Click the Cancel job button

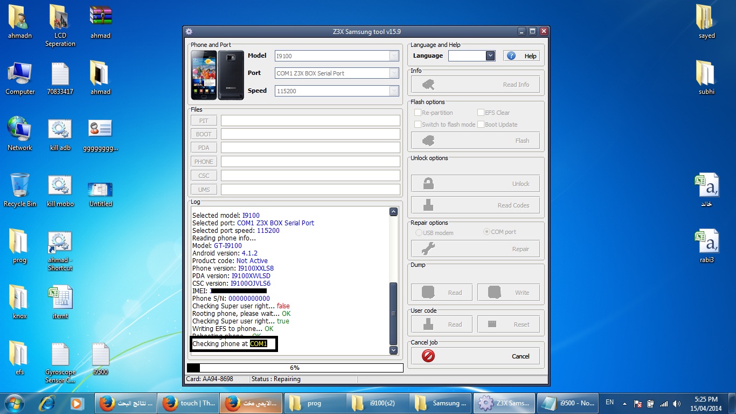475,356
